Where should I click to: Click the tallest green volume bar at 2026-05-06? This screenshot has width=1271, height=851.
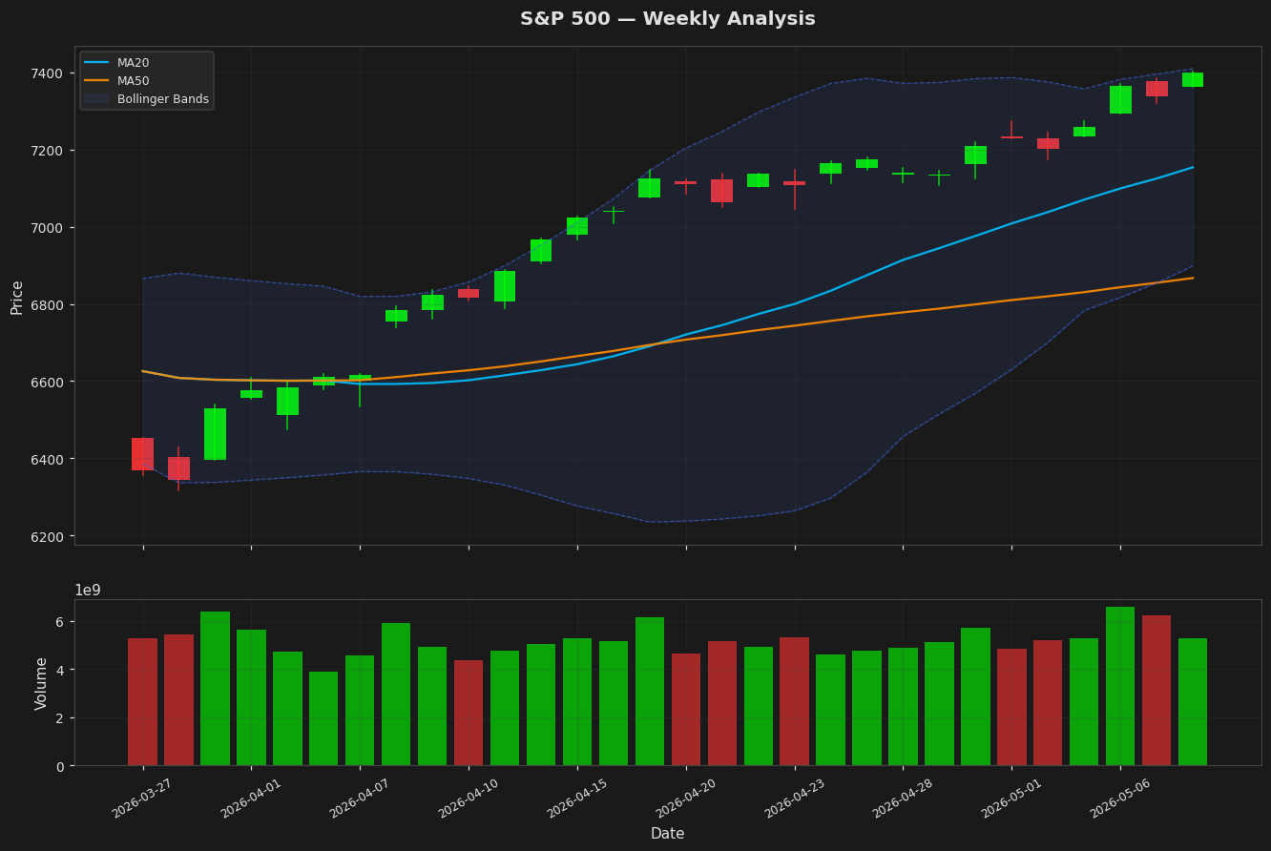(1120, 686)
